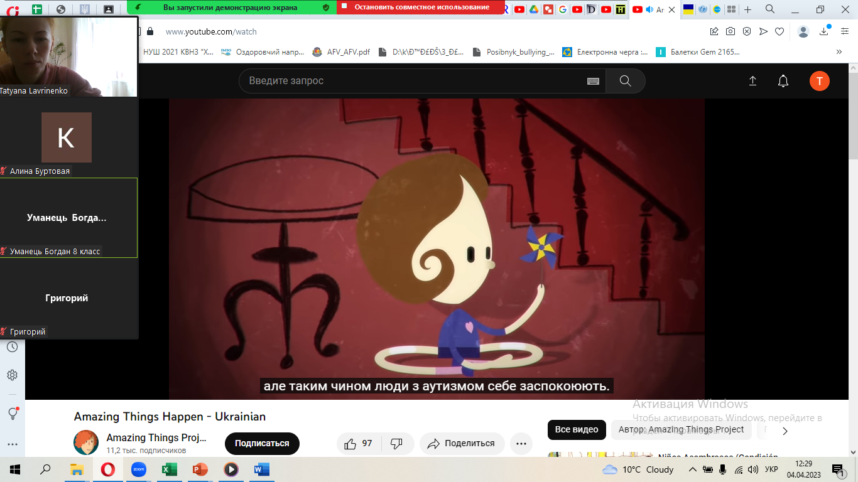Open the Amazing Things Project channel avatar
858x482 pixels.
tap(86, 442)
